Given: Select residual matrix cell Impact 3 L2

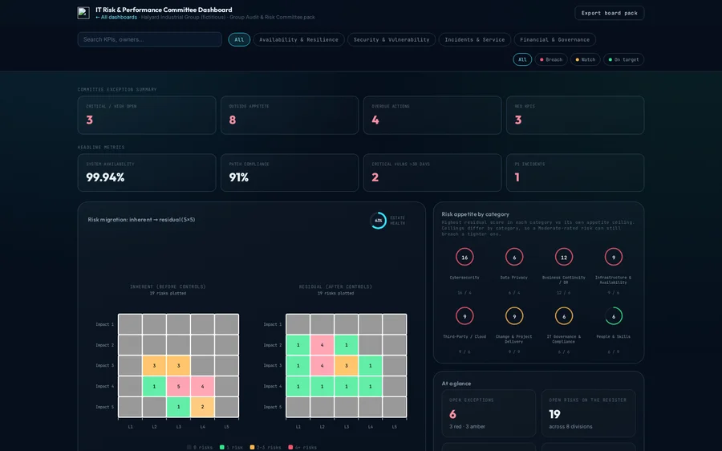Looking at the screenshot, I should coord(322,366).
